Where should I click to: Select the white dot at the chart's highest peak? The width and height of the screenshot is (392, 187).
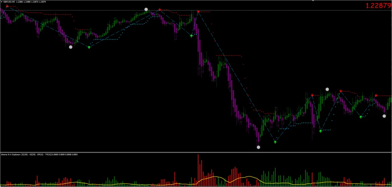point(146,10)
